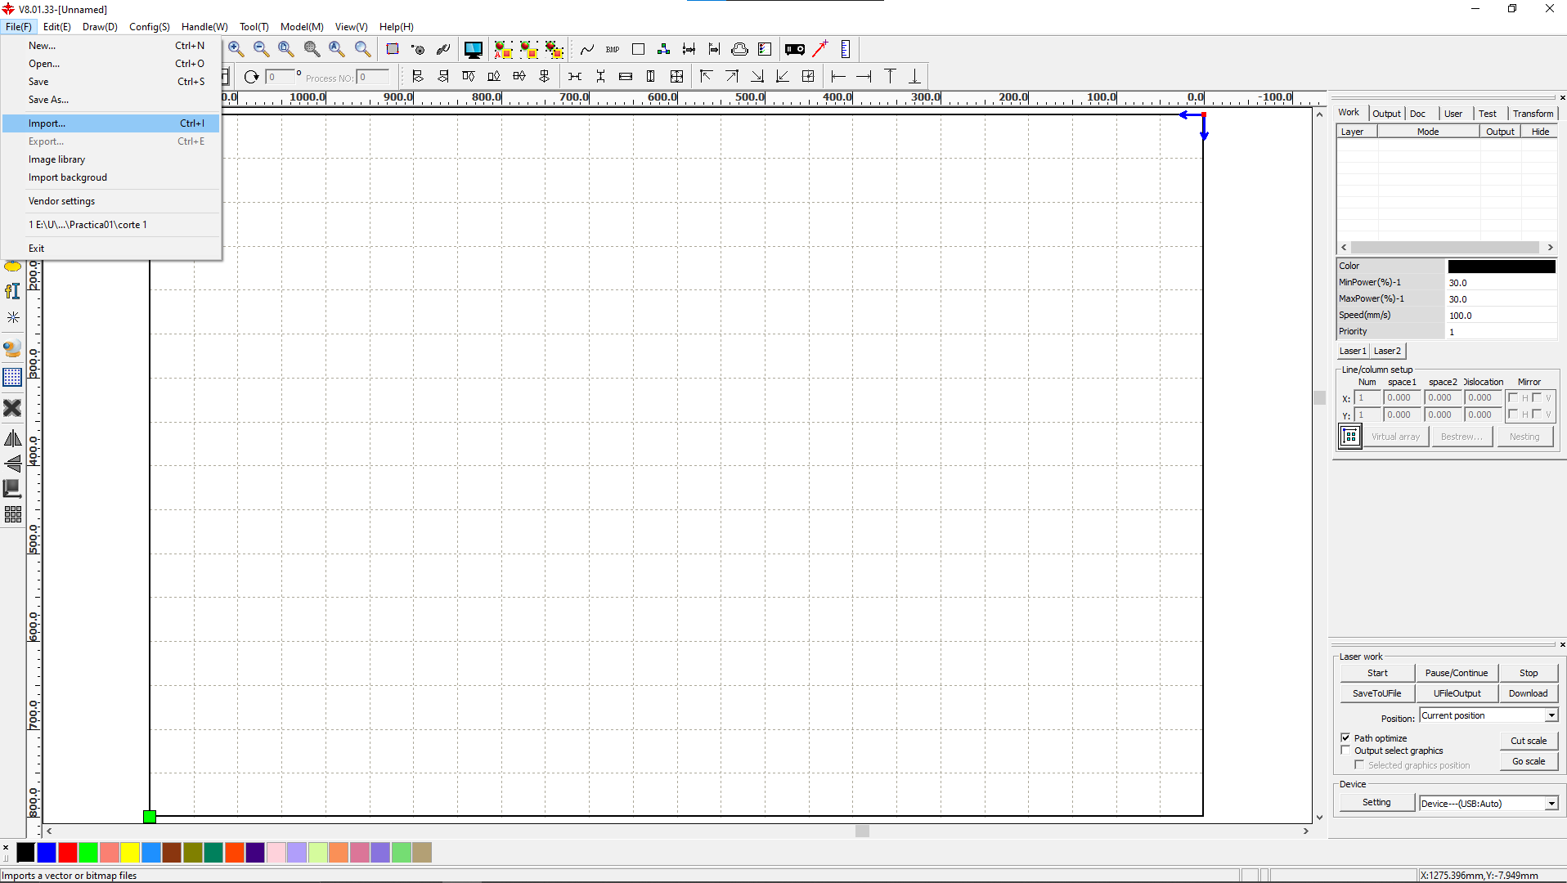The image size is (1567, 883).
Task: Click the projector device icon
Action: [795, 50]
